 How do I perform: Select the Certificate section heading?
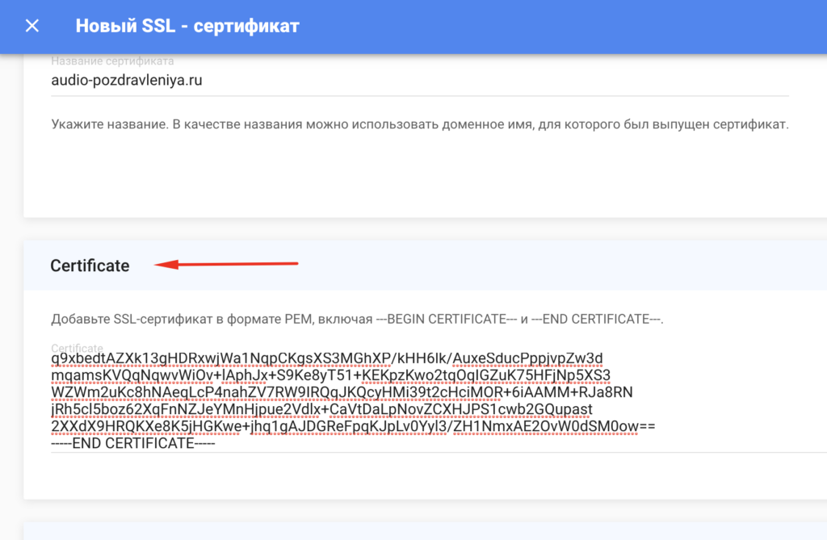[90, 266]
